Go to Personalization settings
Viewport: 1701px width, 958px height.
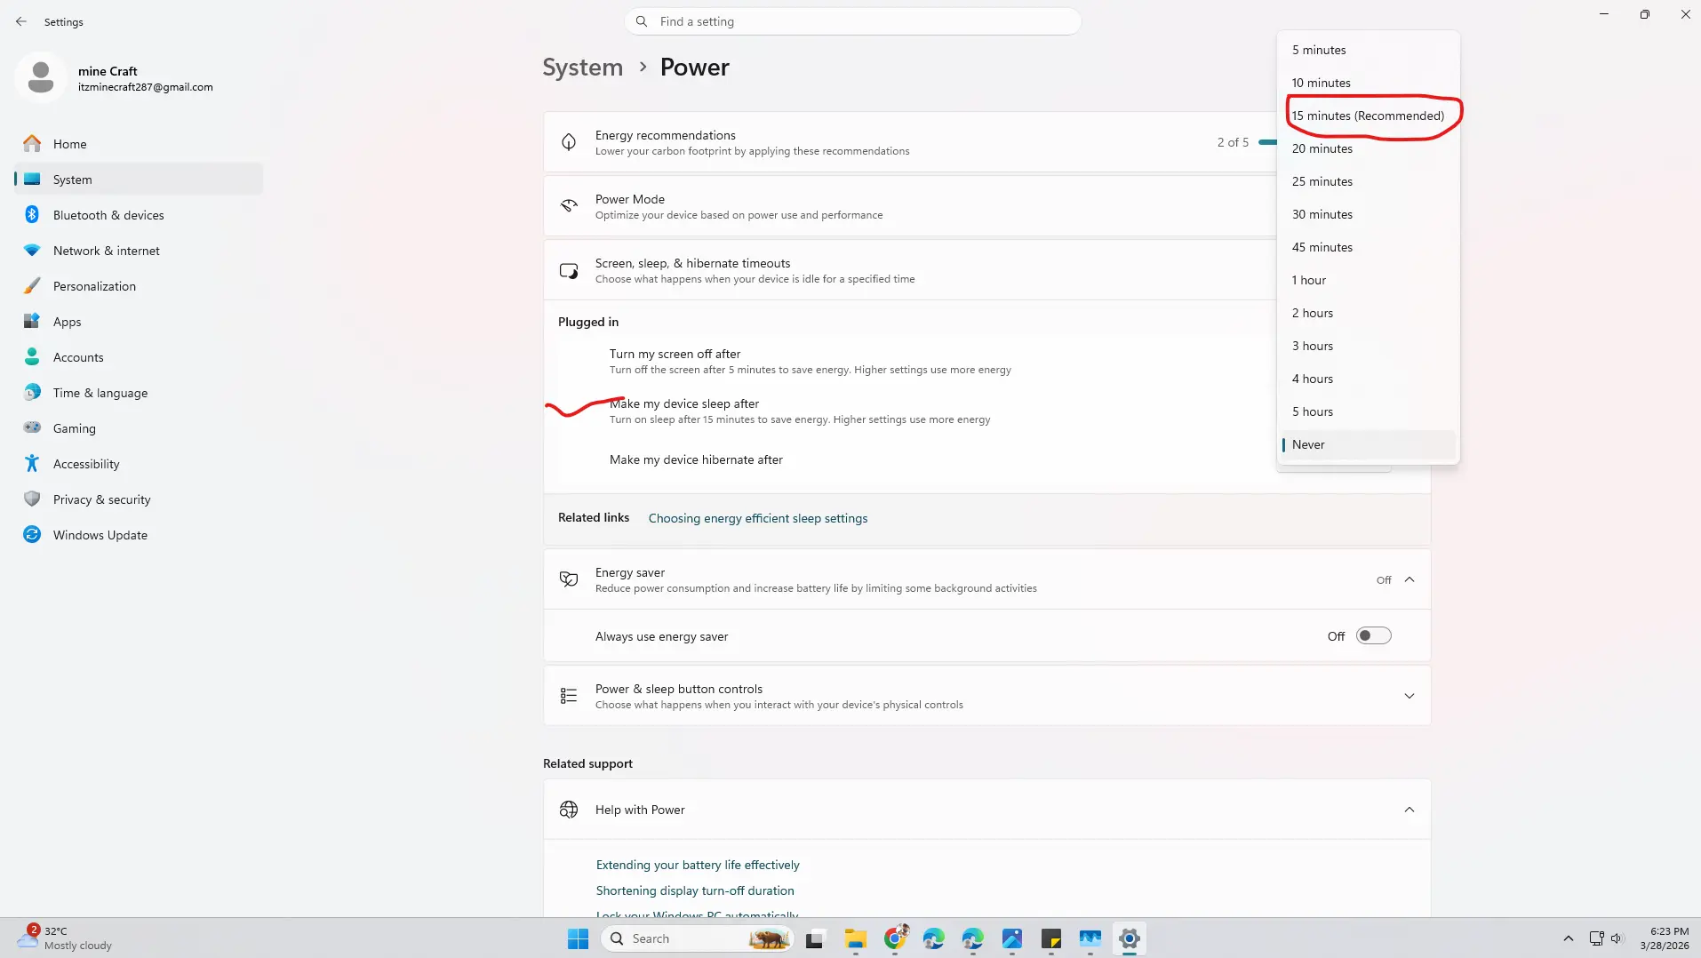[x=94, y=286]
